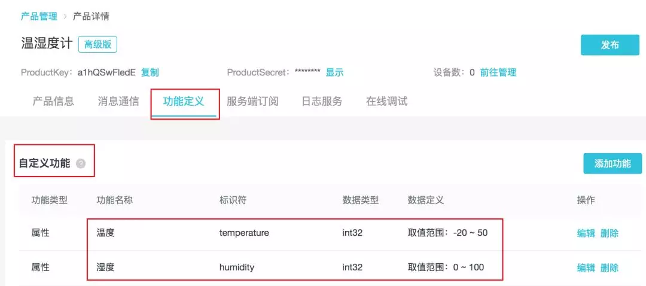Open 产品管理 breadcrumb link

tap(39, 17)
